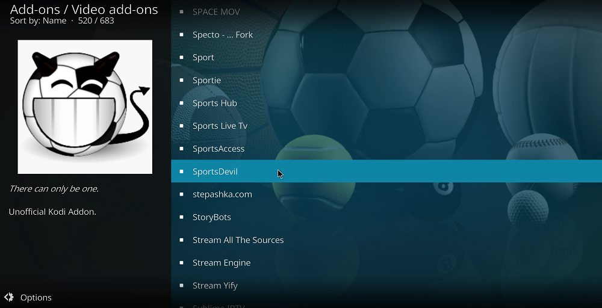Click the bullet icon next to Sportie

(181, 80)
